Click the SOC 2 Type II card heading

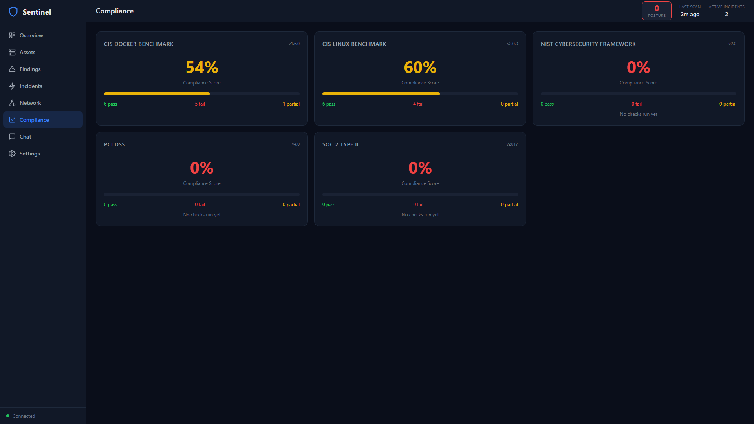(x=340, y=144)
